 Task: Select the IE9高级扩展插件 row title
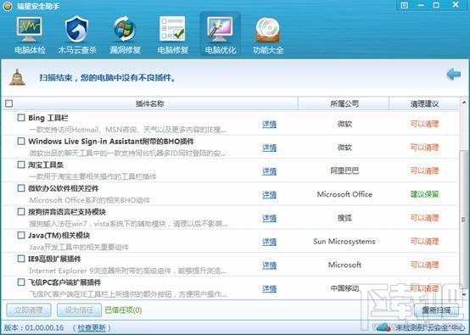54,259
